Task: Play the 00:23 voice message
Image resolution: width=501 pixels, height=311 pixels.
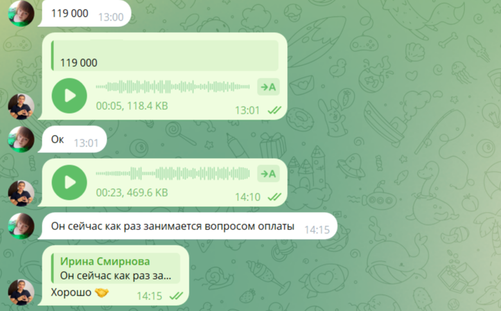Action: coord(69,182)
